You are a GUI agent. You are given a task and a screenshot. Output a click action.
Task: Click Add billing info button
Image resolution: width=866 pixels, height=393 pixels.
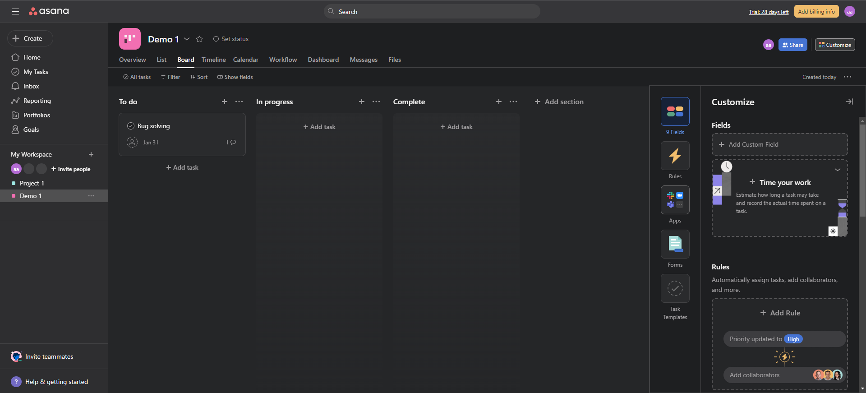click(816, 12)
